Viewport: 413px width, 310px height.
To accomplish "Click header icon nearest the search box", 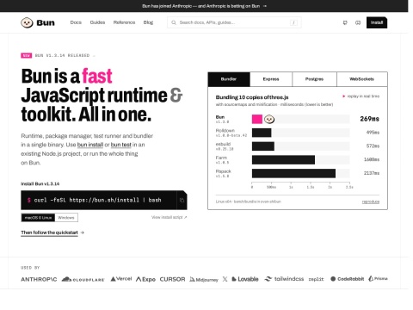I will 345,22.
